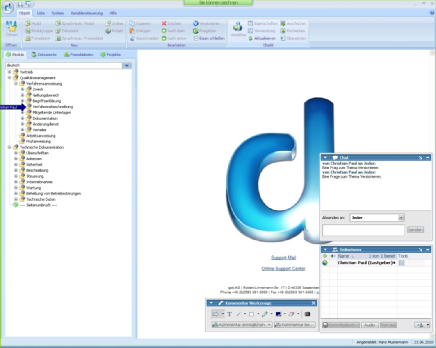Click Baum schließen to collapse tree
The height and width of the screenshot is (348, 436).
(209, 38)
